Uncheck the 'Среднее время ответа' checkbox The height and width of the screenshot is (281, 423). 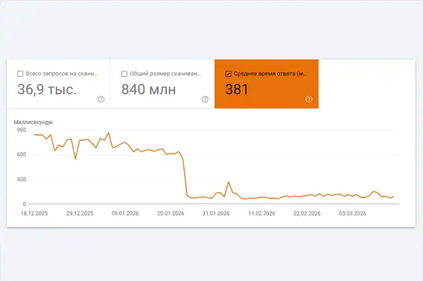pyautogui.click(x=228, y=74)
